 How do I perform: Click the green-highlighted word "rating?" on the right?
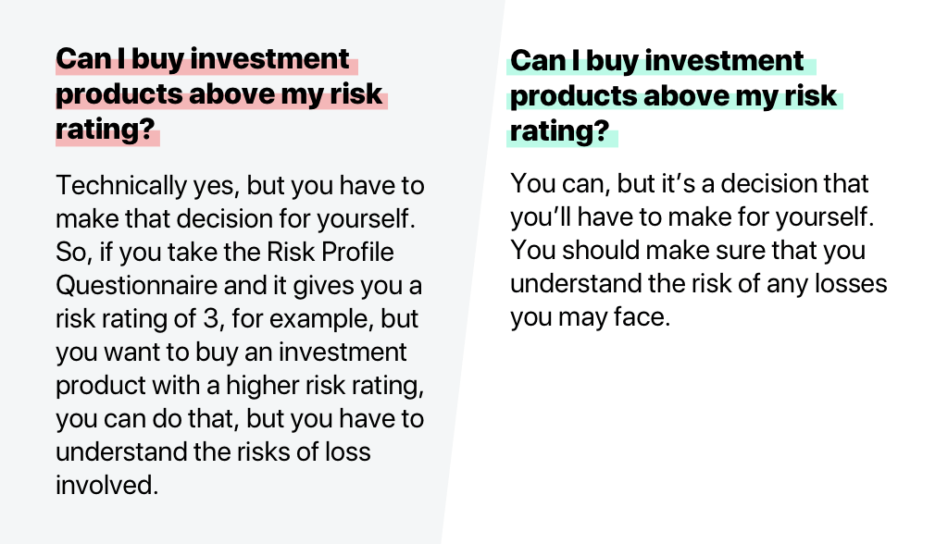pyautogui.click(x=558, y=131)
